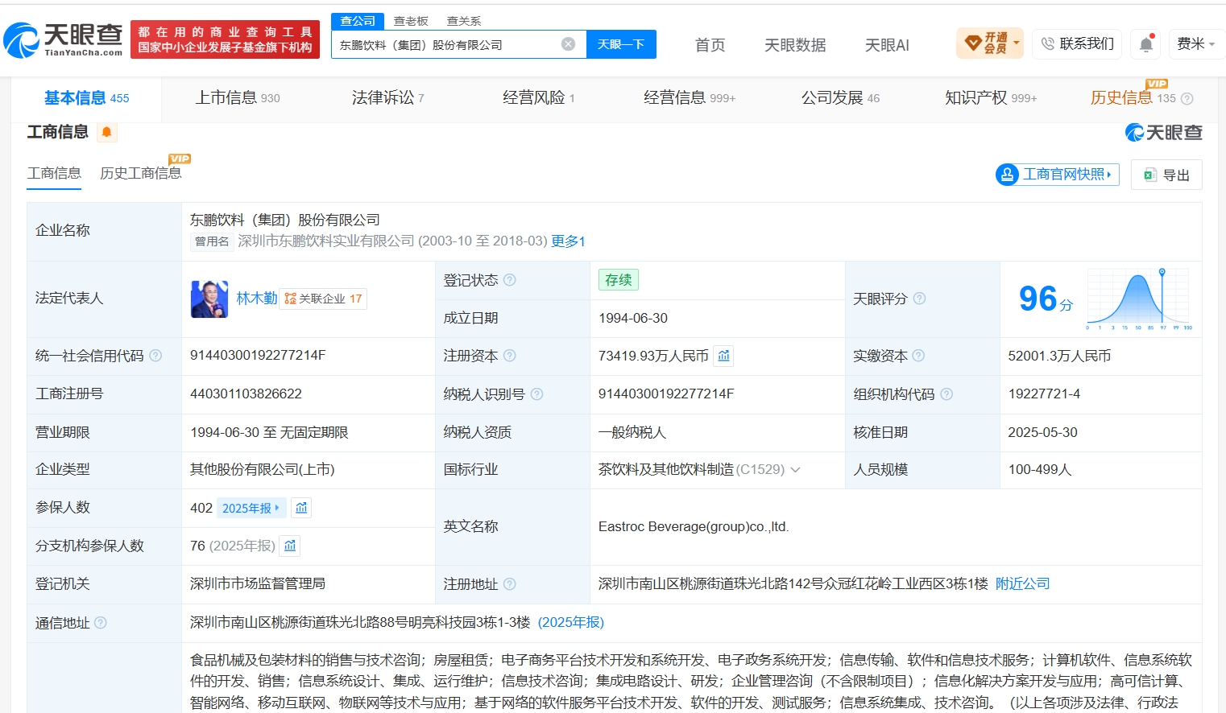Open the notification bell in the header
Screen dimensions: 1226x713
coord(1146,44)
